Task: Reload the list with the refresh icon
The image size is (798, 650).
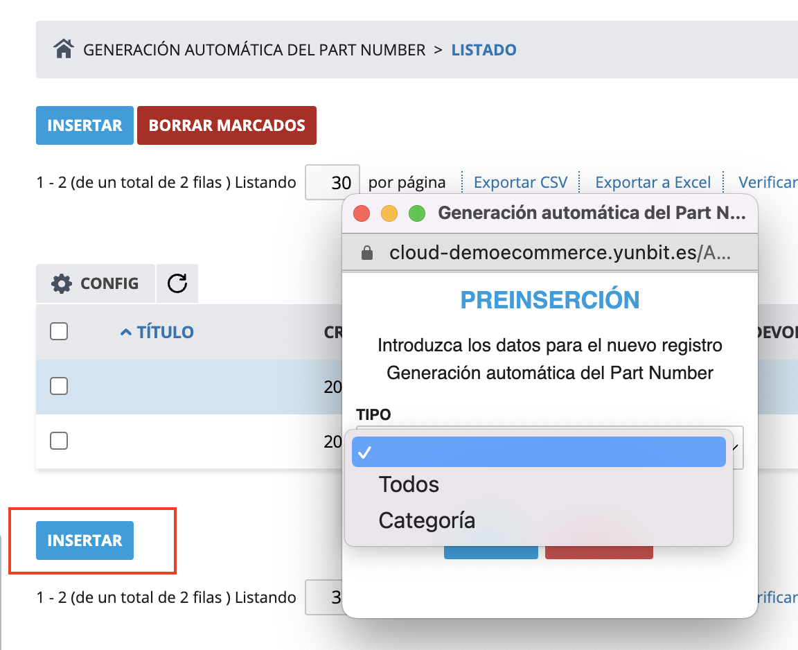Action: (177, 283)
